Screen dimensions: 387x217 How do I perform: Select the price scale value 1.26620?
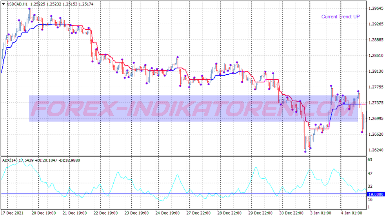pos(376,135)
